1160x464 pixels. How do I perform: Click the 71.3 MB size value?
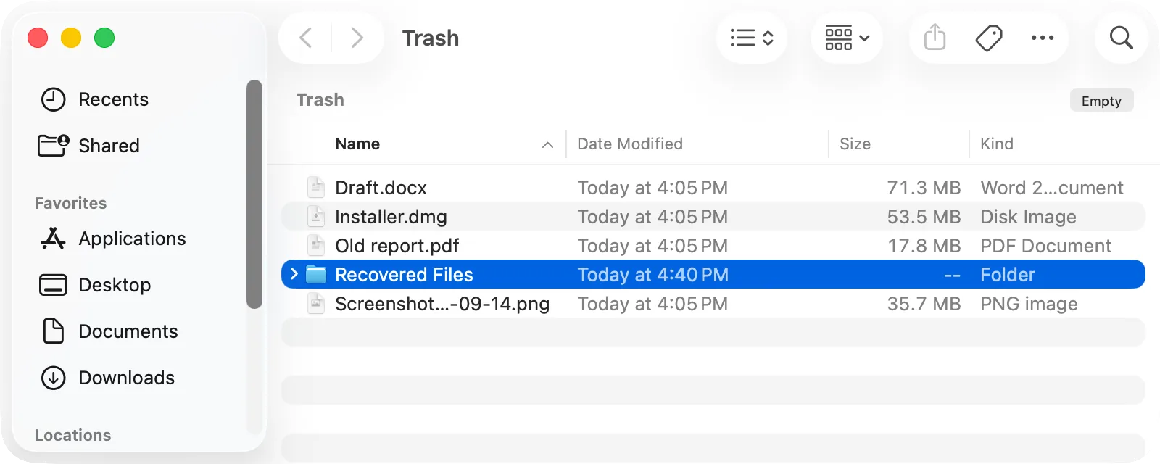[924, 188]
